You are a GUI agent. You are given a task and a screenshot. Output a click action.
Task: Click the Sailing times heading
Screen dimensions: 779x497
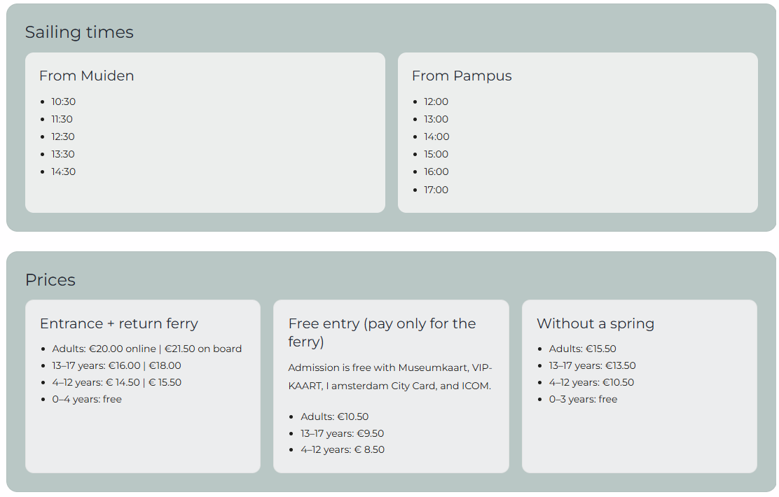pos(79,32)
